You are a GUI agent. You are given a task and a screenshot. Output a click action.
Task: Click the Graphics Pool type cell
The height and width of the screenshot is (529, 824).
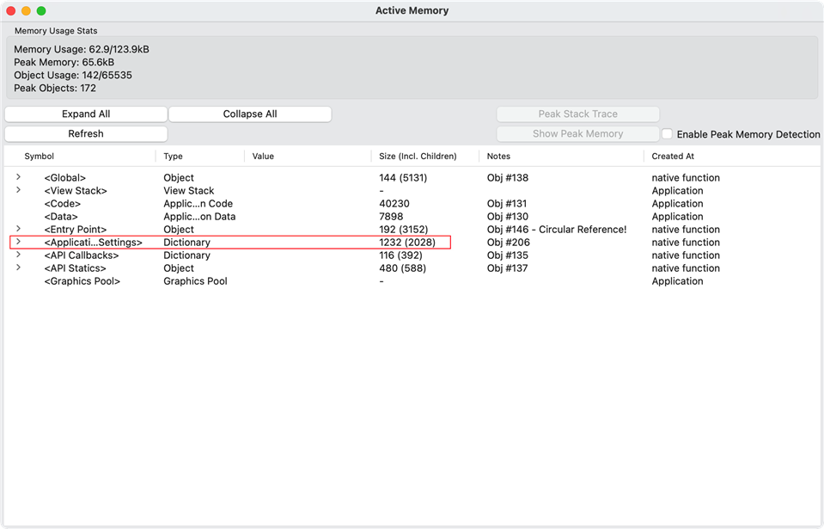[196, 280]
